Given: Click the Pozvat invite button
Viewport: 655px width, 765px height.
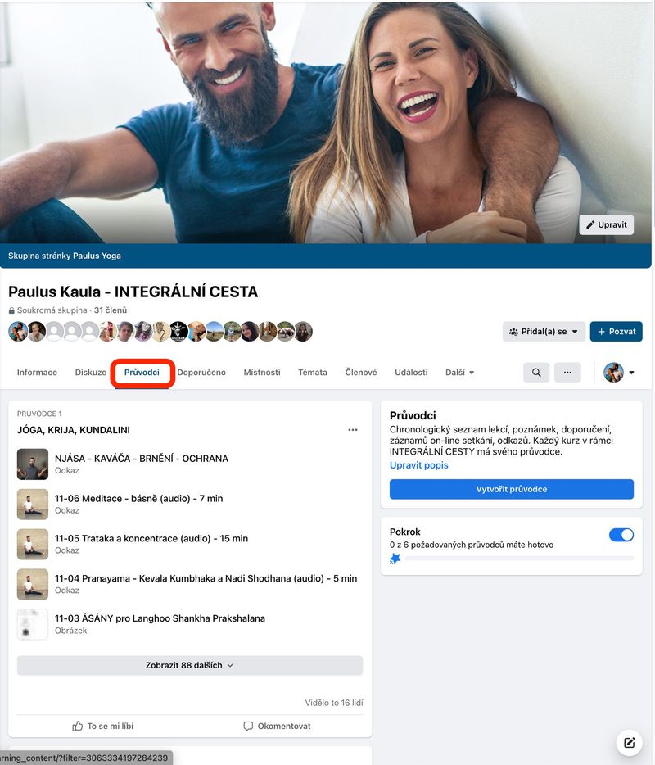Looking at the screenshot, I should (616, 331).
